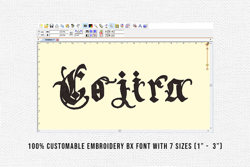The height and width of the screenshot is (167, 250).
Task: Click the 0.0° rotation angle field
Action: [x=78, y=35]
